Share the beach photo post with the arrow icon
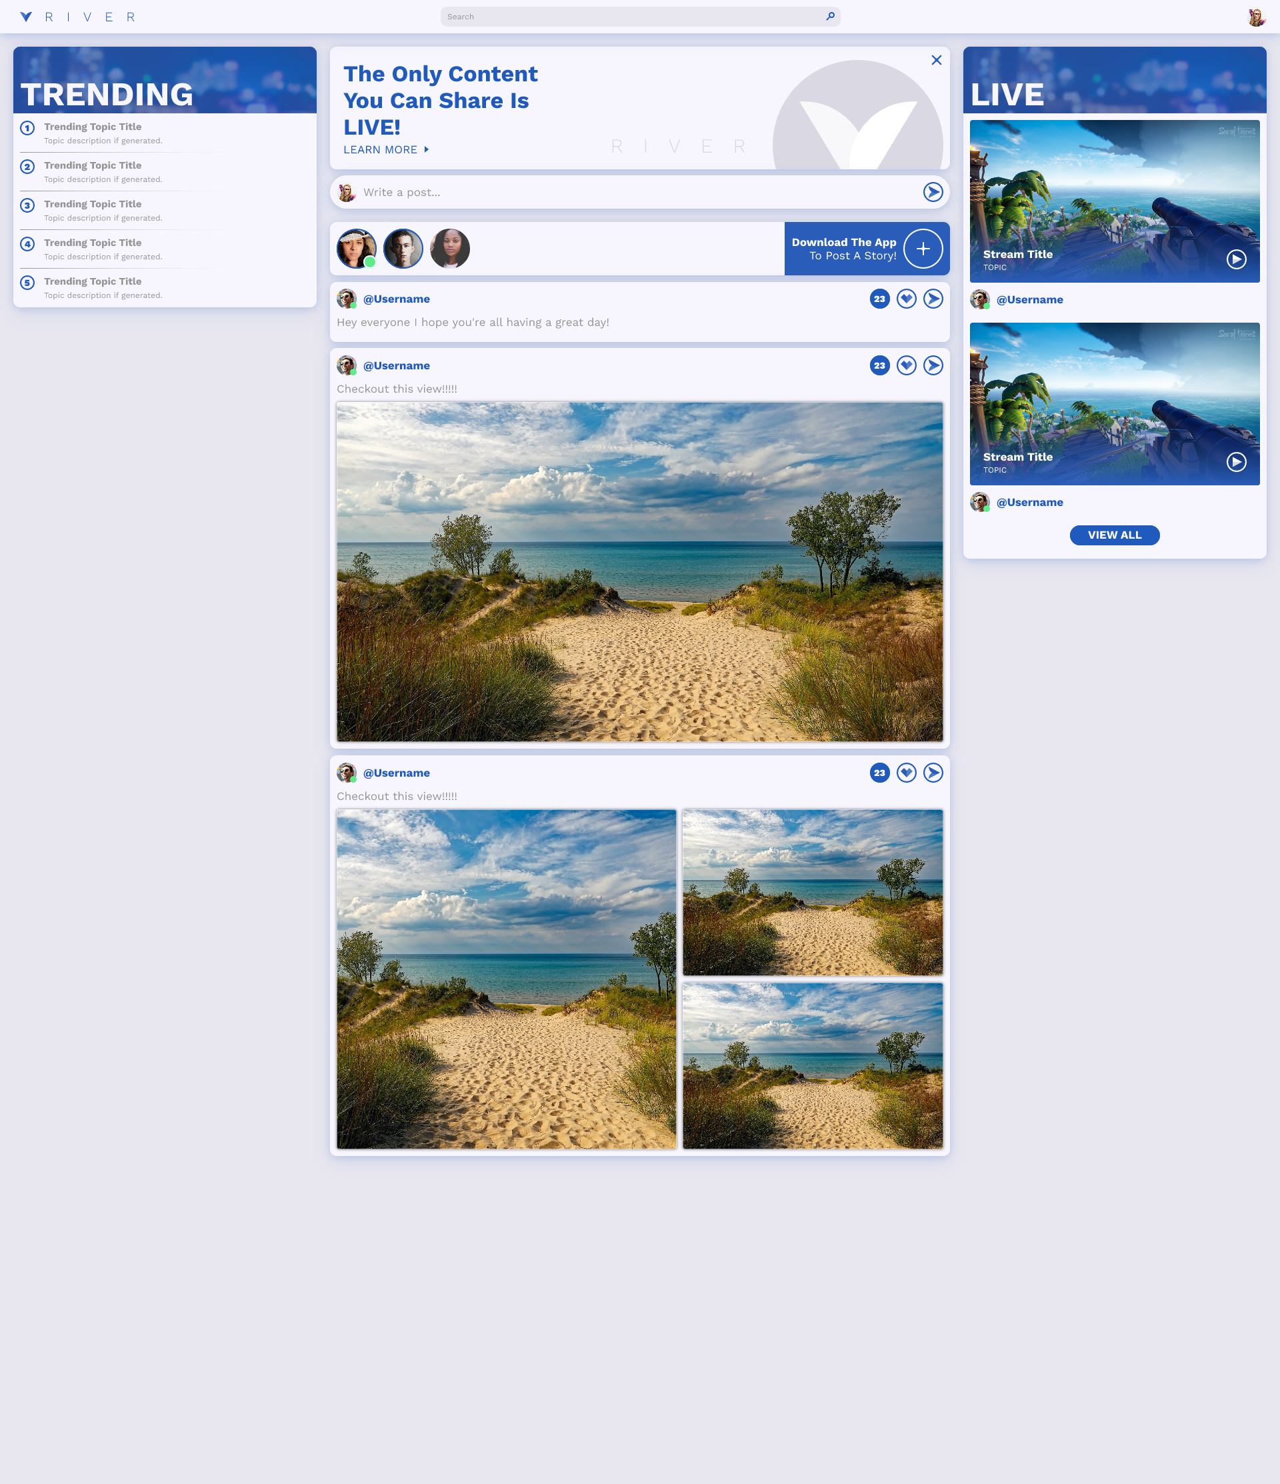 point(933,365)
